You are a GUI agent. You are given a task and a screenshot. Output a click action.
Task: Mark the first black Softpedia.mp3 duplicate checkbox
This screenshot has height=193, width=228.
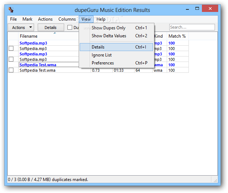pyautogui.click(x=11, y=49)
